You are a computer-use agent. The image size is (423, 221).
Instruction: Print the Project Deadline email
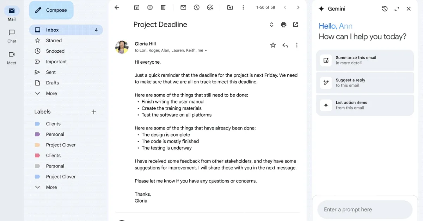pos(283,25)
